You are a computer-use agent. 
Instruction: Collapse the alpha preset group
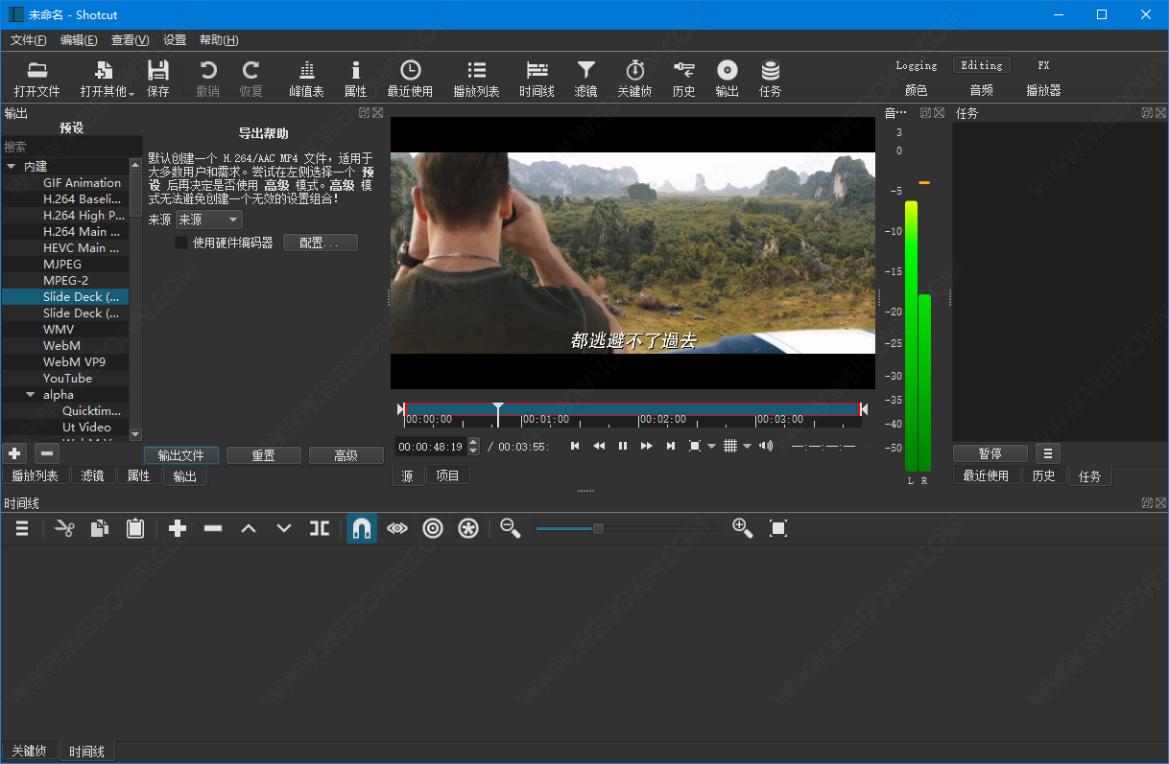point(31,395)
